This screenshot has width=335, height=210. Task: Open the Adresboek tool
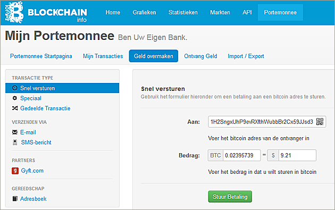[33, 199]
